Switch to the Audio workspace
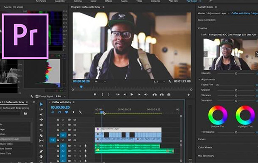The width and height of the screenshot is (258, 163). [124, 1]
